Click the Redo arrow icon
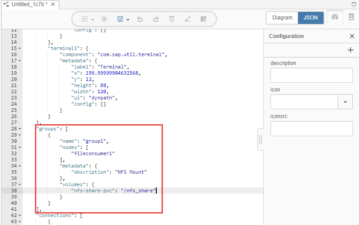 coord(156,19)
